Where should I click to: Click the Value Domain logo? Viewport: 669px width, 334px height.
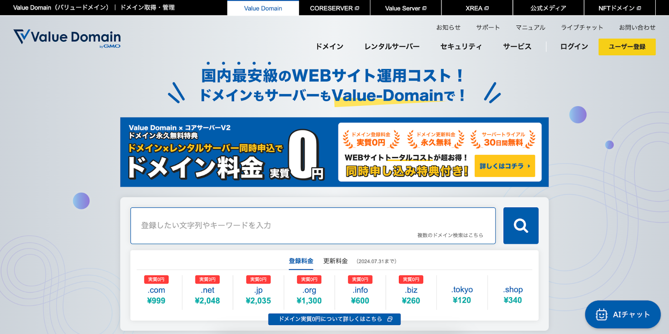(67, 38)
